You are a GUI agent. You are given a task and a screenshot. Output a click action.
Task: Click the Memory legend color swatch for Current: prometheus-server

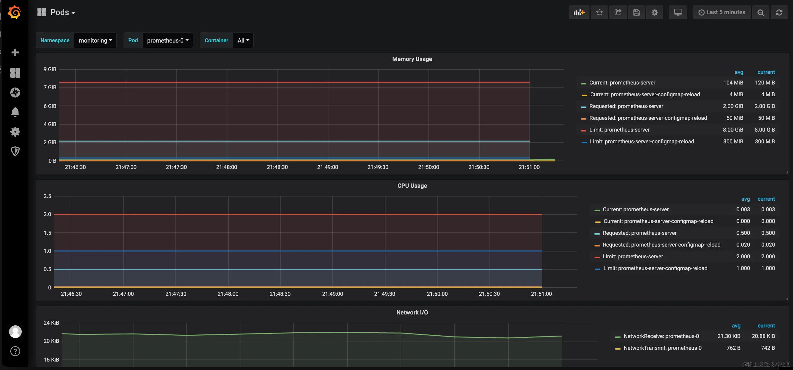coord(583,83)
